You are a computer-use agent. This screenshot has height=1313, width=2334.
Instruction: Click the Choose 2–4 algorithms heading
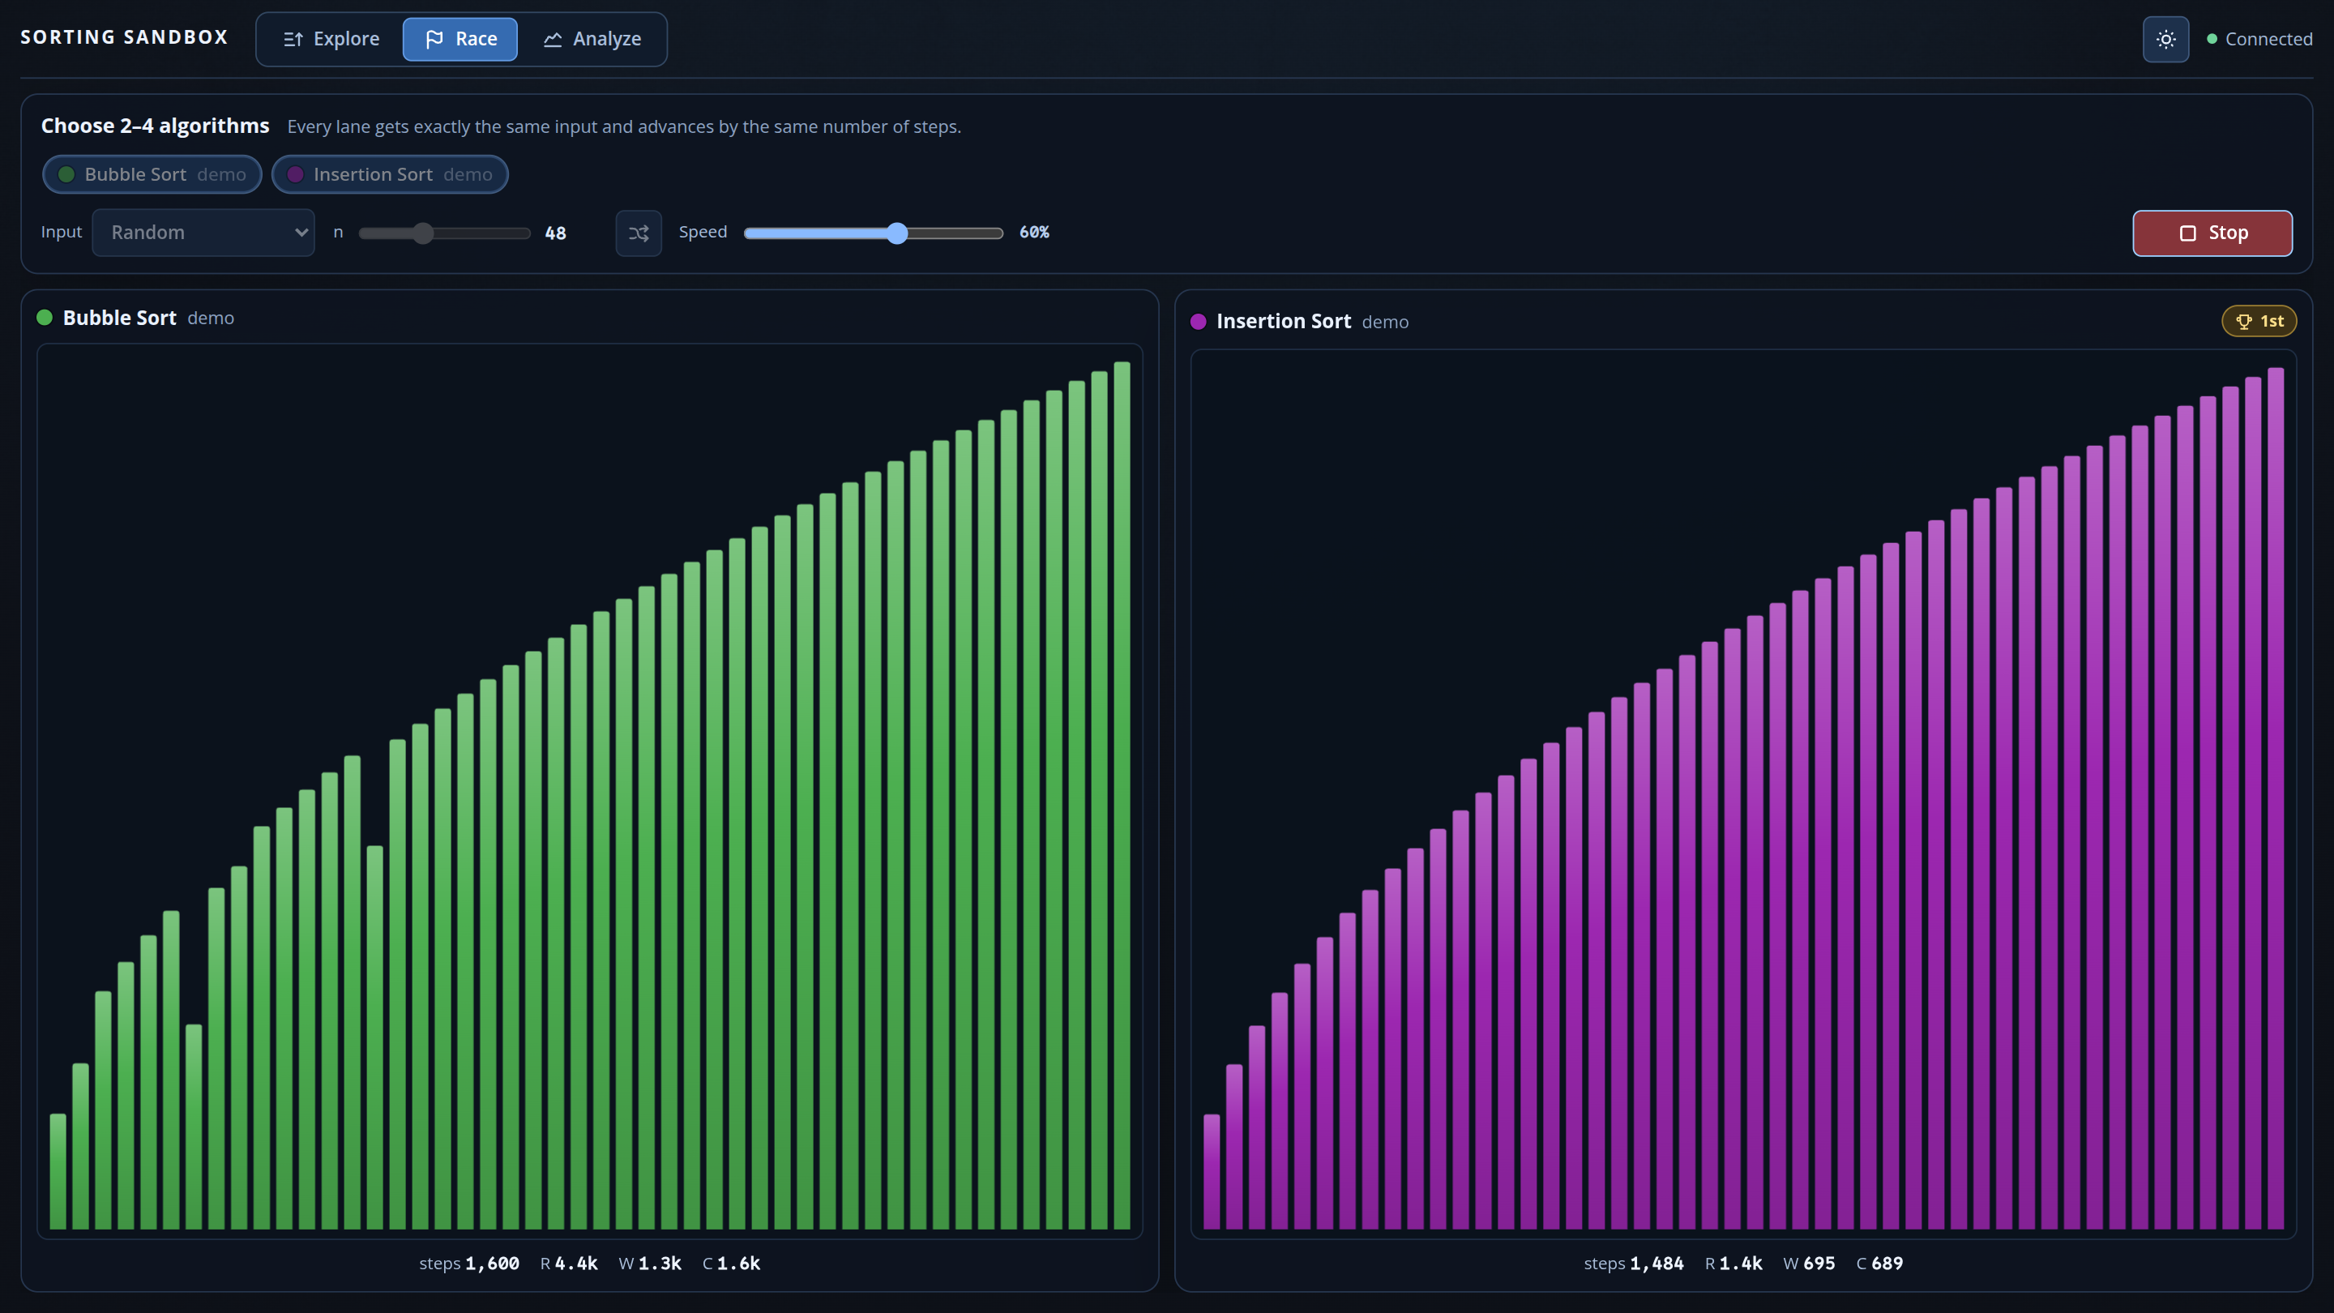(x=155, y=125)
